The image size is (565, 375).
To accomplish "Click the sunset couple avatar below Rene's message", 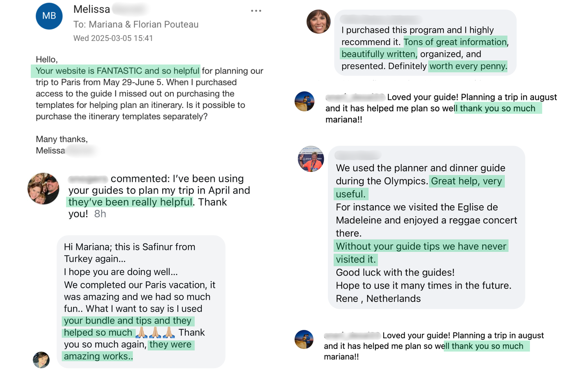I will tap(304, 339).
